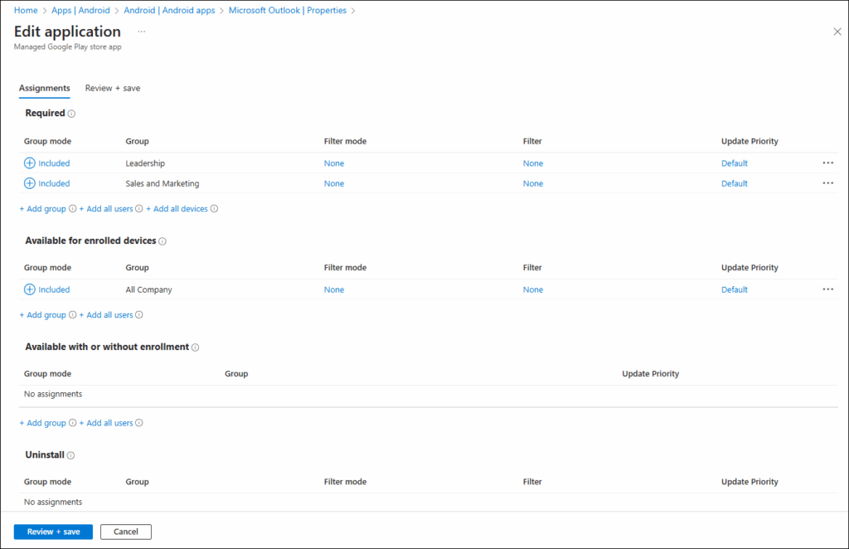
Task: Click Cancel to discard changes
Action: (x=125, y=532)
